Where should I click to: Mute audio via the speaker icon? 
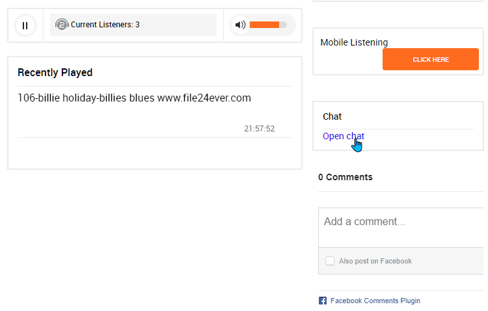coord(240,25)
